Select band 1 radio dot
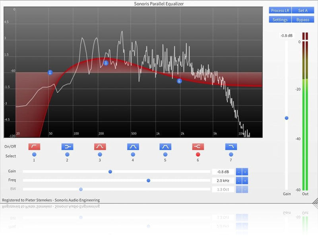 34,155
